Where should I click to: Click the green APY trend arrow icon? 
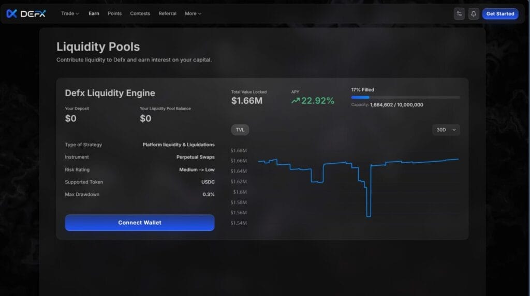[296, 101]
